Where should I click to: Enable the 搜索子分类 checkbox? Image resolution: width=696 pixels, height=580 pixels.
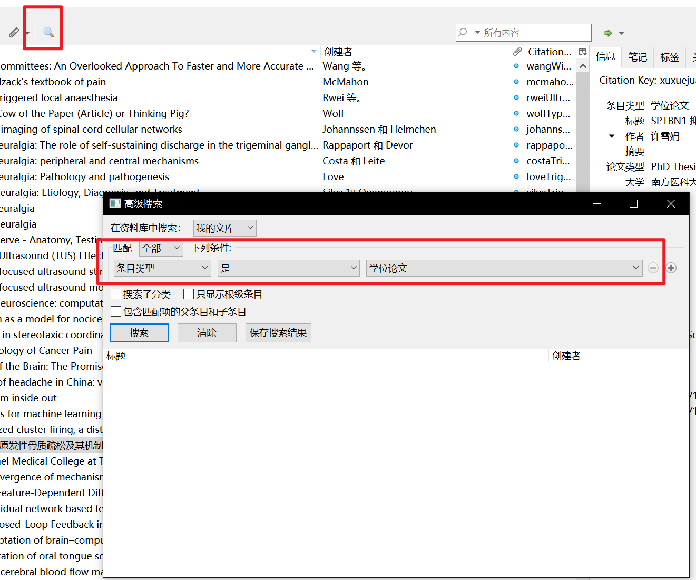pyautogui.click(x=116, y=294)
